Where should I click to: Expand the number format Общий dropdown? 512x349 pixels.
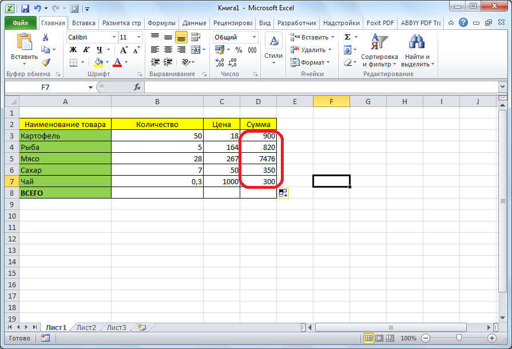coord(253,37)
